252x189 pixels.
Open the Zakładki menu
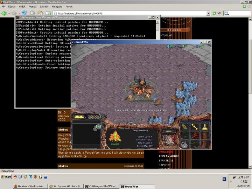pos(44,7)
